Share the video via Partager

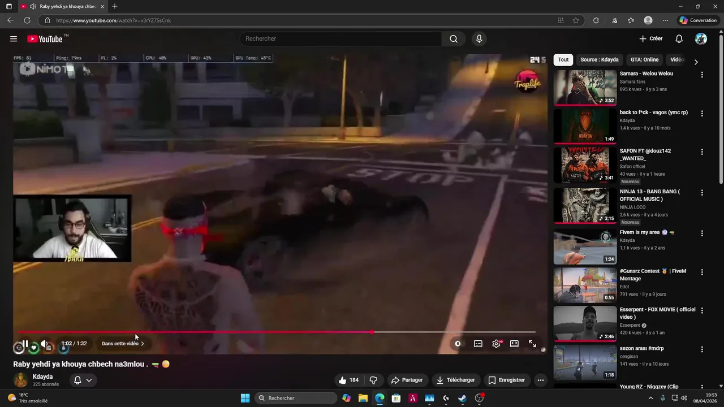click(x=407, y=380)
